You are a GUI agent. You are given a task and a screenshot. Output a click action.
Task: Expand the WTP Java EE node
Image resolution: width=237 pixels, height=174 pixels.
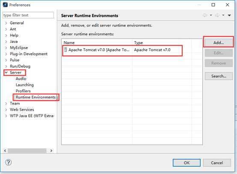[x=6, y=116]
